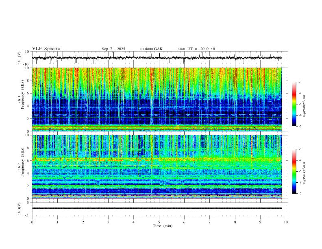Click the lower colorbar's log(PSD) label
The image size is (322, 249).
click(x=304, y=173)
